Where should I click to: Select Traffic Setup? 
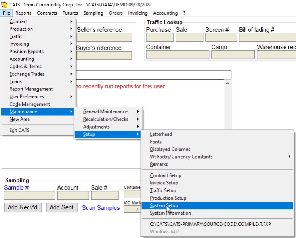tap(218, 190)
